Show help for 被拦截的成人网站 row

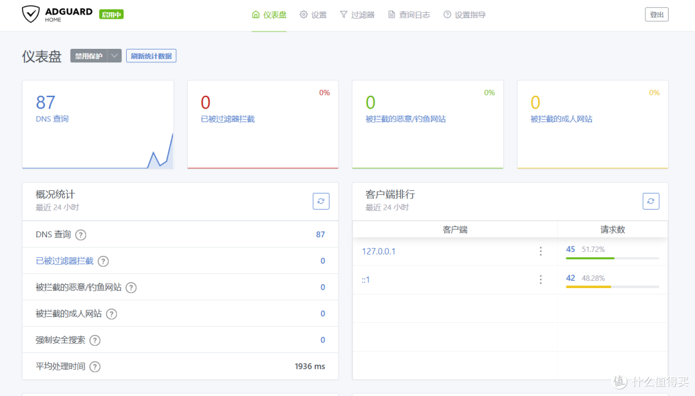tap(111, 314)
